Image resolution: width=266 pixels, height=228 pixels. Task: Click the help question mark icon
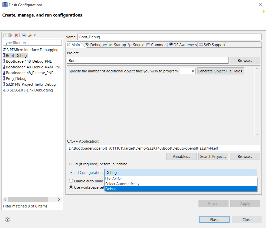tap(7, 219)
